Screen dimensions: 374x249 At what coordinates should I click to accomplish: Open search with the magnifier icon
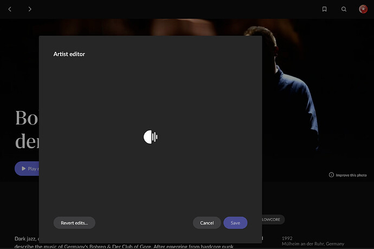[x=344, y=9]
